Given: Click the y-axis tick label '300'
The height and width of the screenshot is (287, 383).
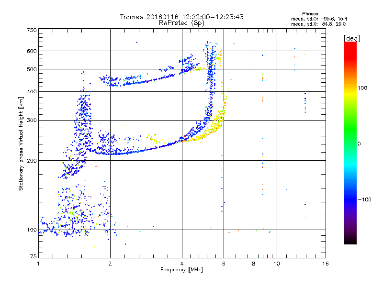Looking at the screenshot, I should click(x=32, y=121).
